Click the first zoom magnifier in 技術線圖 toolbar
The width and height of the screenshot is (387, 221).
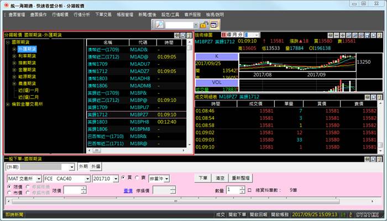point(349,35)
